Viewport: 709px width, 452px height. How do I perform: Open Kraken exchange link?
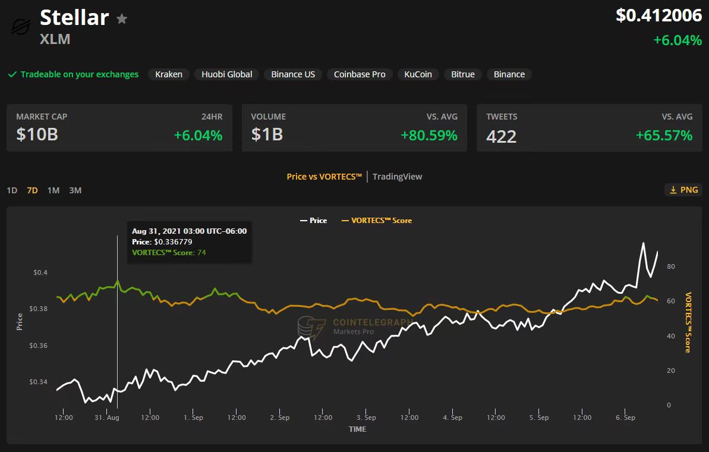click(x=169, y=74)
